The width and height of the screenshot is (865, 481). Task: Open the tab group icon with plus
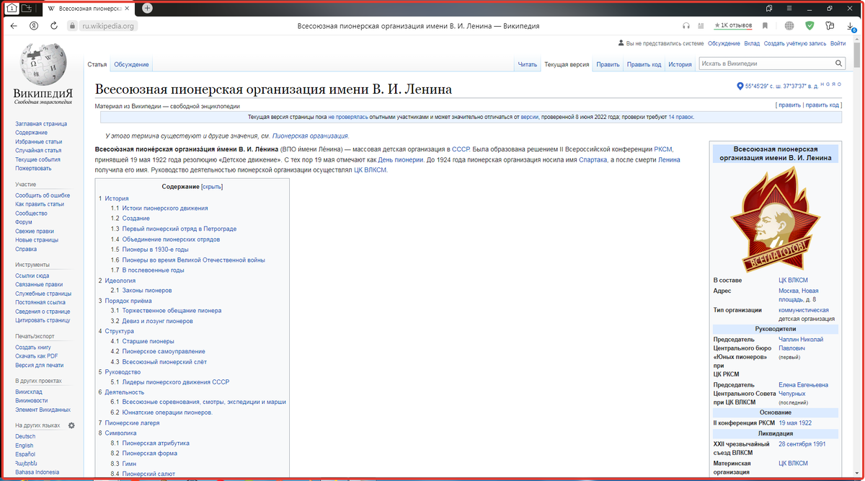[27, 8]
